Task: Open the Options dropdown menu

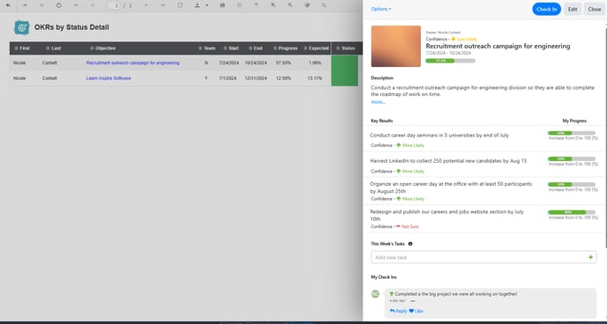Action: 381,9
